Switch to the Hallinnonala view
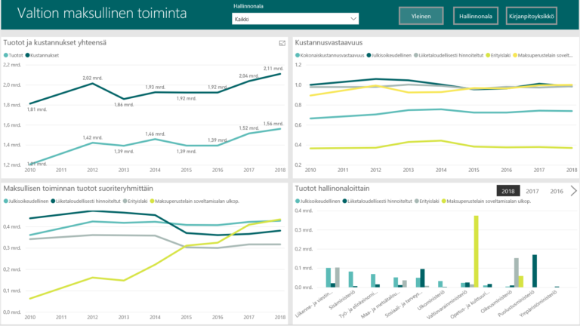 [474, 16]
